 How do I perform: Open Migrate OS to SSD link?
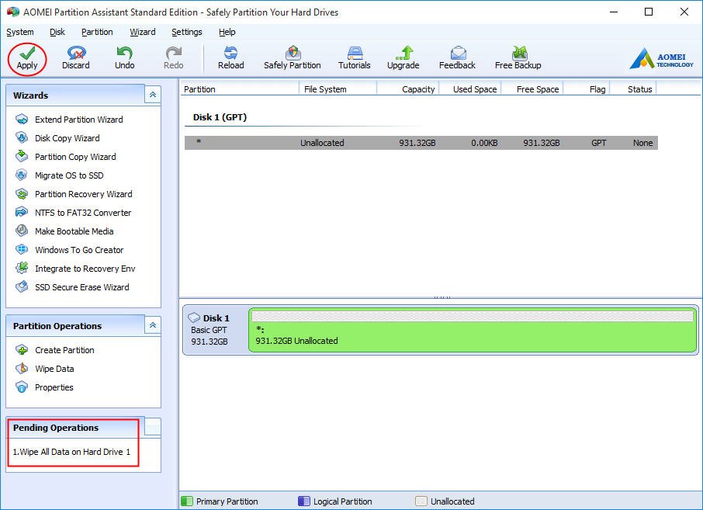point(69,175)
